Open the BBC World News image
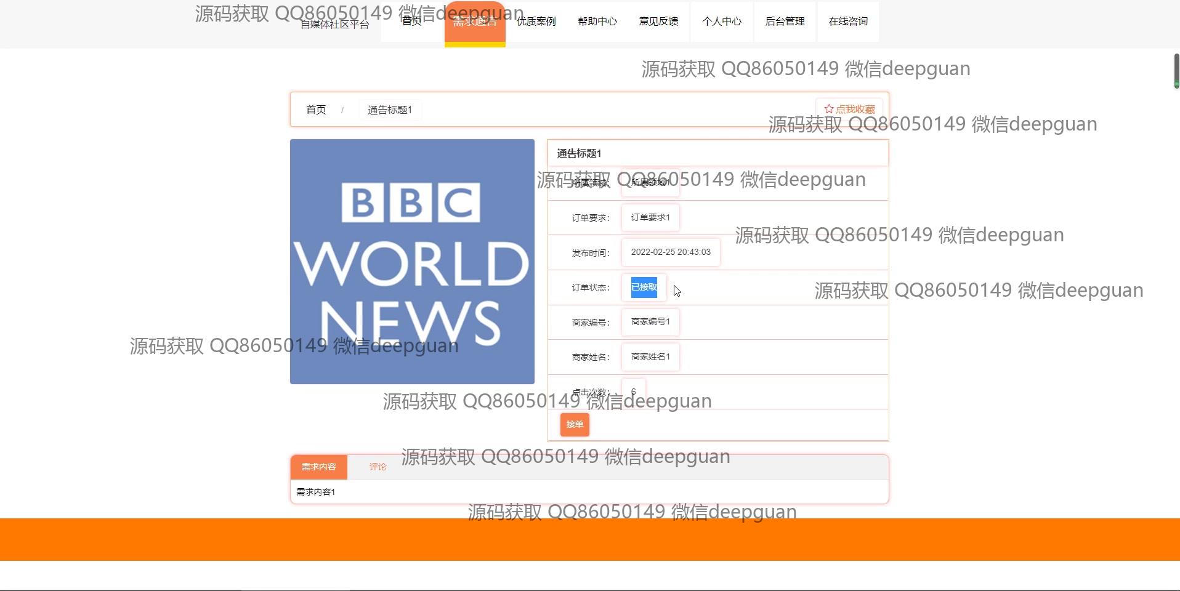This screenshot has height=591, width=1180. click(412, 262)
